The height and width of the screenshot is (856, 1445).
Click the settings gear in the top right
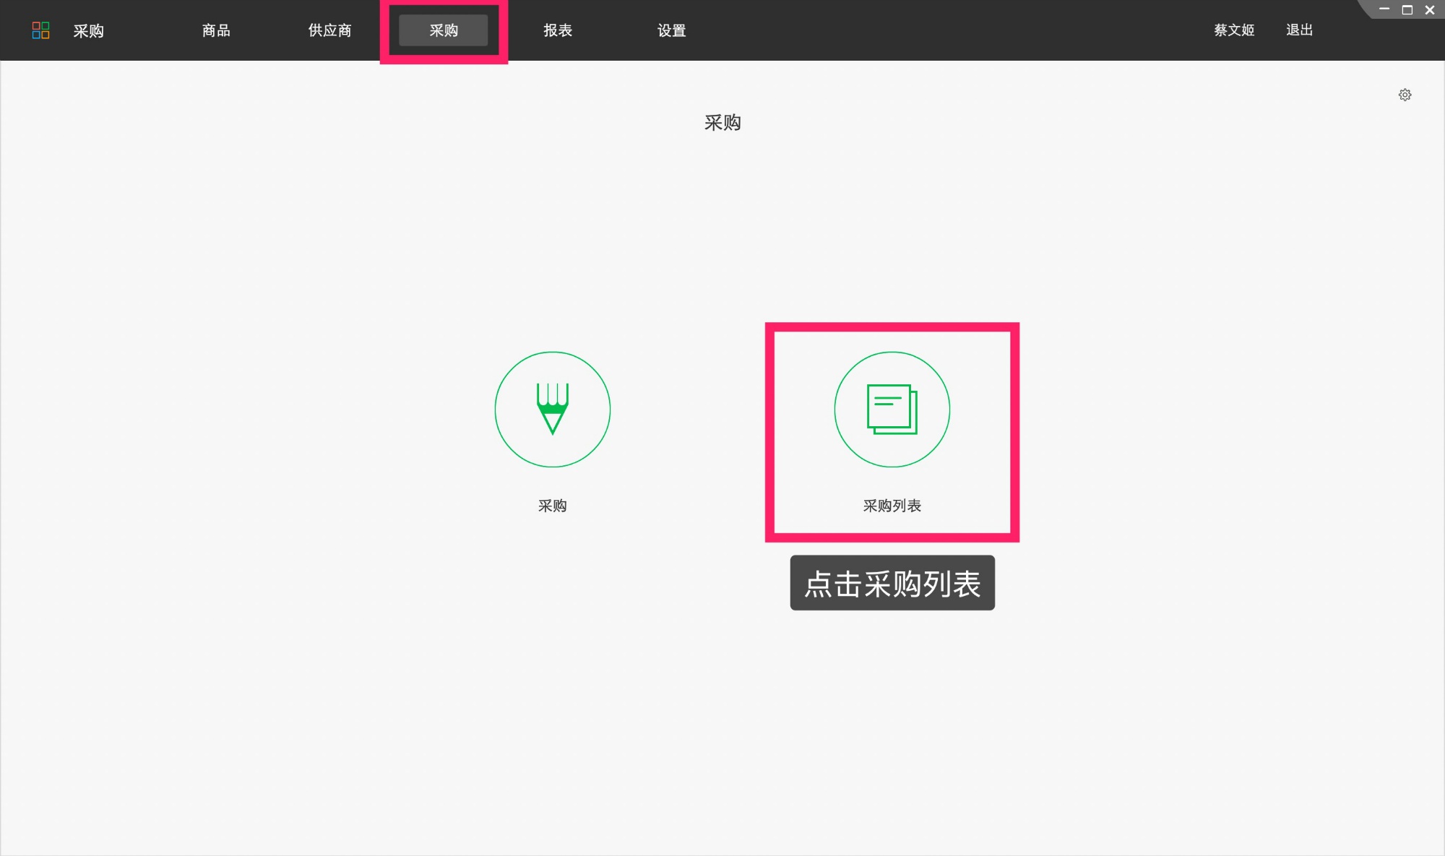point(1405,95)
